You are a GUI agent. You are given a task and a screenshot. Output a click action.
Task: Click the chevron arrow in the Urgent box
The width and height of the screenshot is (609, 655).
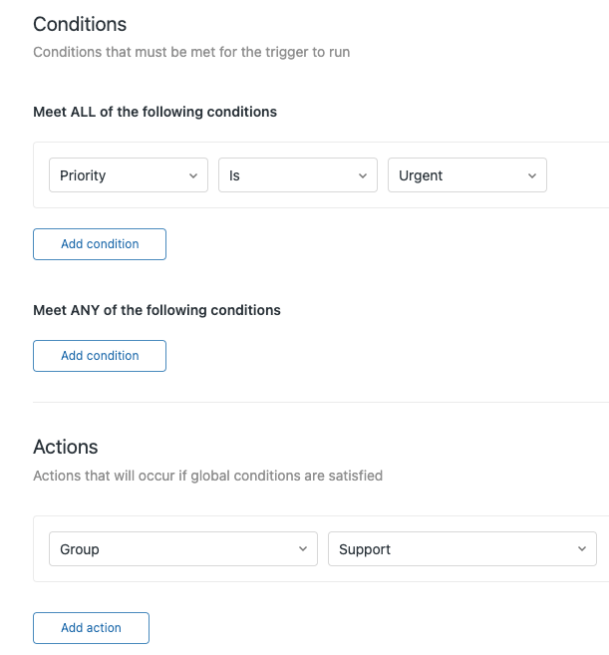pos(531,175)
